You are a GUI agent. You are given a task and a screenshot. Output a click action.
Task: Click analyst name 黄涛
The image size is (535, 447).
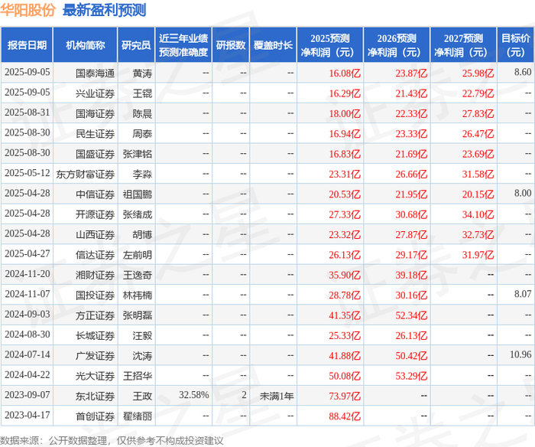pos(142,73)
